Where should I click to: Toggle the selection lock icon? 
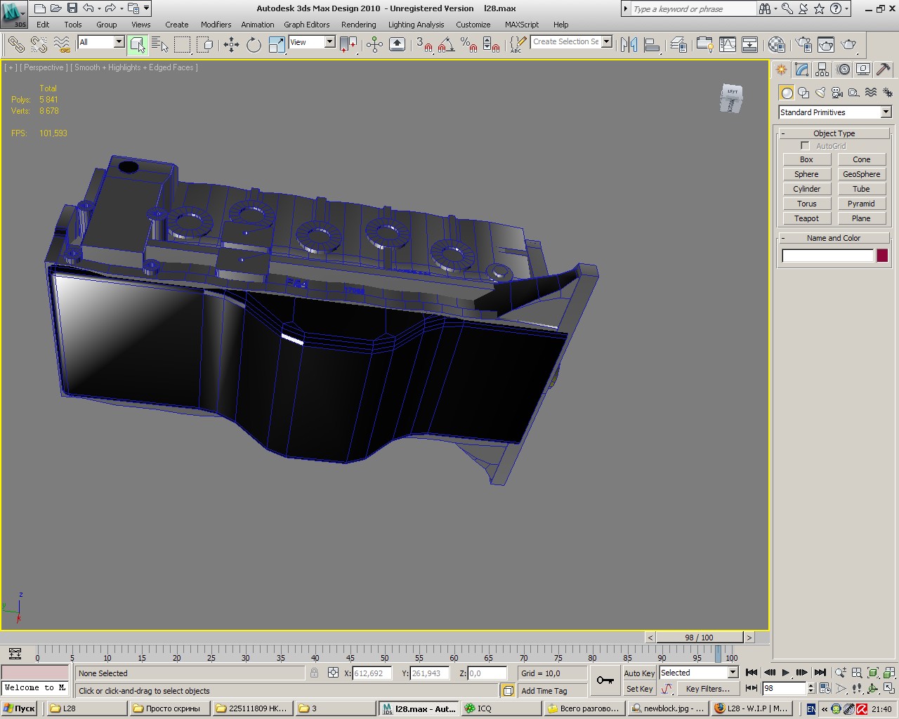click(314, 673)
